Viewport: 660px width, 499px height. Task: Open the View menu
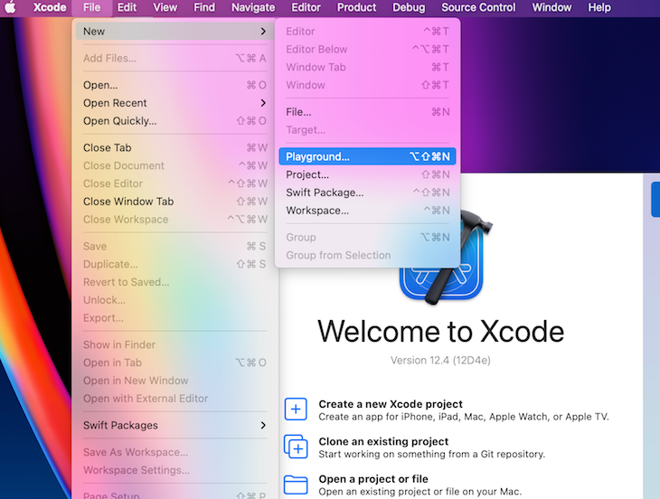pos(165,7)
